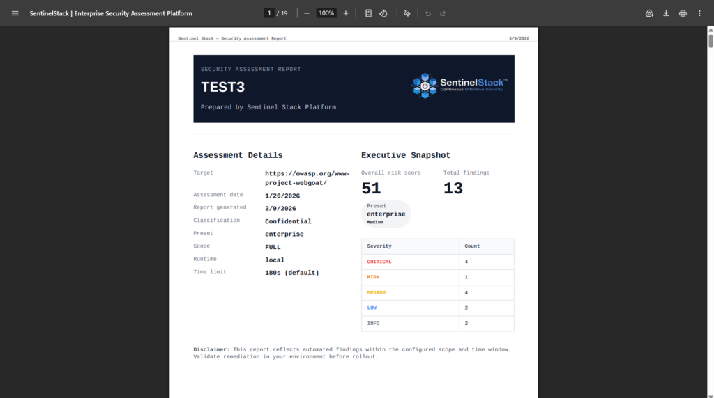Select the HIGH severity row label
This screenshot has height=398, width=714.
[x=373, y=277]
